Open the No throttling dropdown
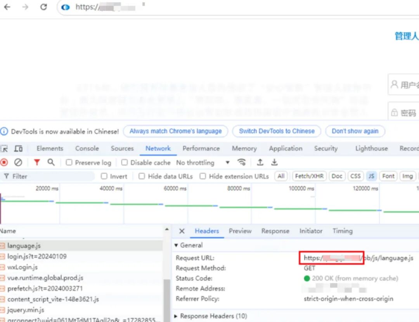Screen dimensions: 419x322 pyautogui.click(x=203, y=163)
